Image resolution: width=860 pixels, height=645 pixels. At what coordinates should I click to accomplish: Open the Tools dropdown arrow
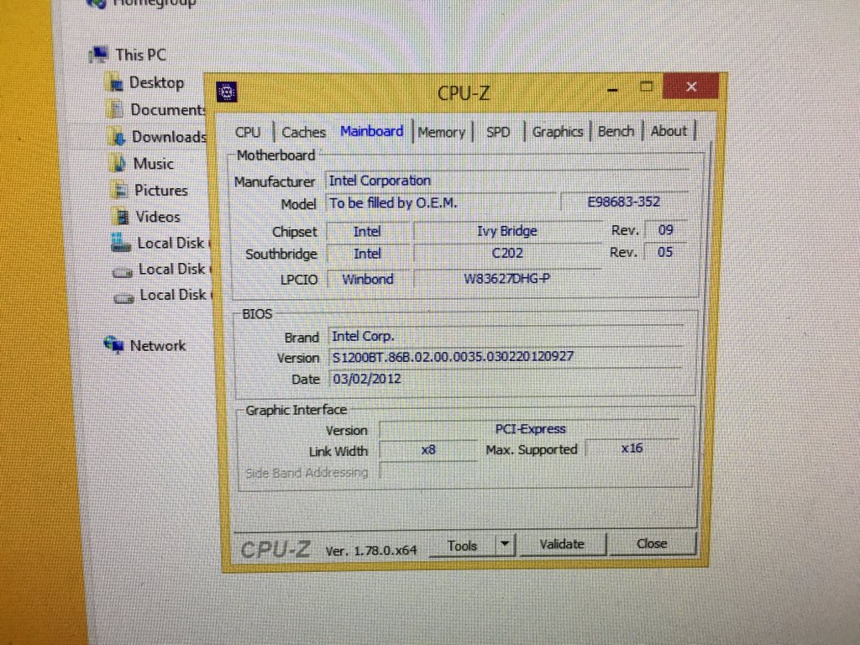click(504, 545)
